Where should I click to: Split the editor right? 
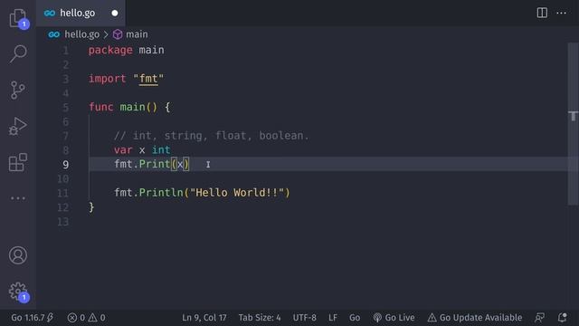(x=542, y=13)
